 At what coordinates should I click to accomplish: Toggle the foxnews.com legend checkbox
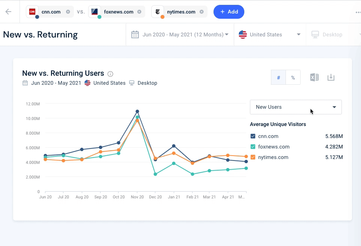coord(253,147)
